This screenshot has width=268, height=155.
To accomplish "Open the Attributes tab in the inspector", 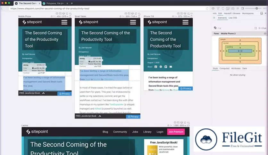I will (236, 68).
